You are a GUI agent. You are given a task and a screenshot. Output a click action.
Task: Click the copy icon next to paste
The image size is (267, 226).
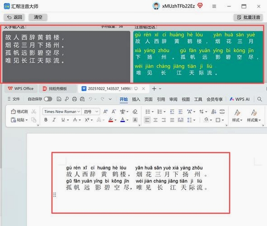coord(34,120)
